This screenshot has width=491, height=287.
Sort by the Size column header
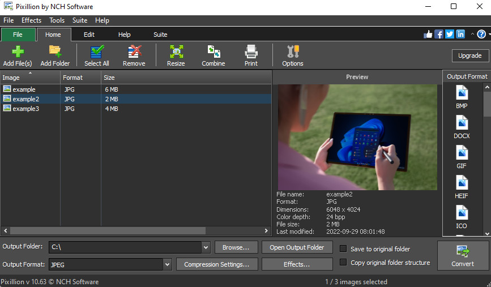coord(186,78)
